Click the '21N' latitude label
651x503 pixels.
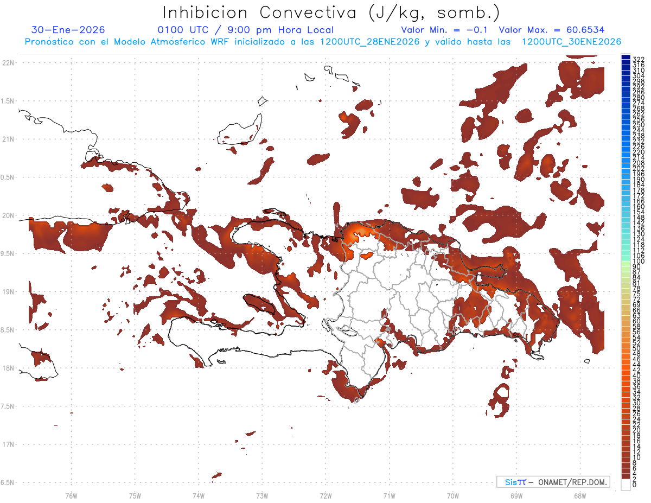[x=8, y=139]
